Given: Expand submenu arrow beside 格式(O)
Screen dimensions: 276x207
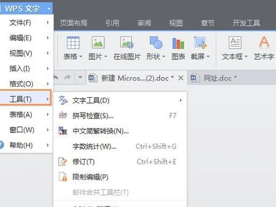Looking at the screenshot, I should coord(48,84).
